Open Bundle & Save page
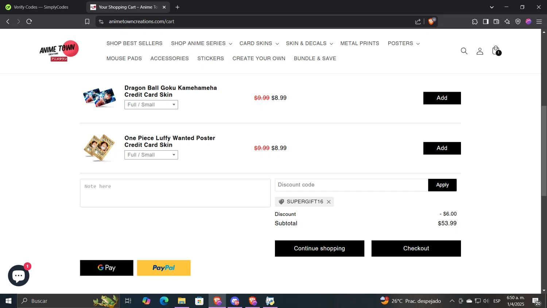The height and width of the screenshot is (308, 547). pos(315,58)
